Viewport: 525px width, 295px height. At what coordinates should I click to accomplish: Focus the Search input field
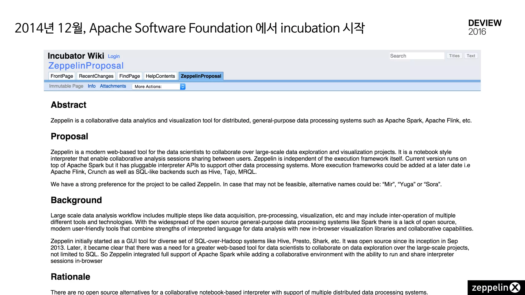(417, 56)
